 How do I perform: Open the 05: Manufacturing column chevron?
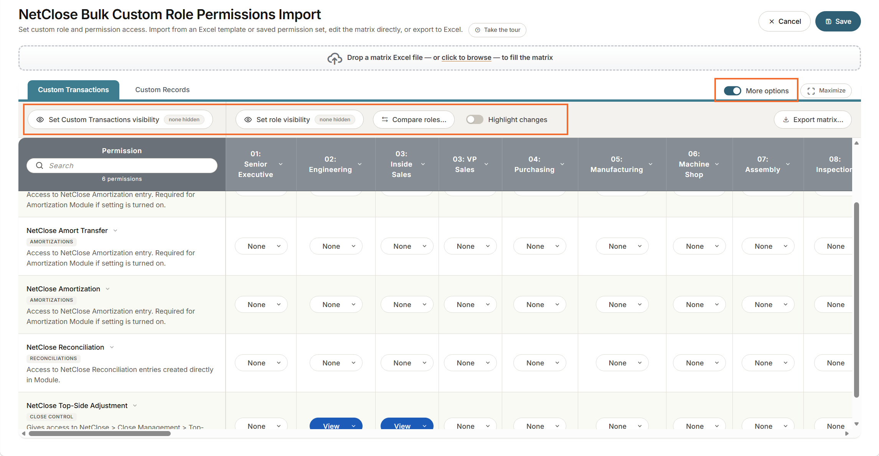651,164
